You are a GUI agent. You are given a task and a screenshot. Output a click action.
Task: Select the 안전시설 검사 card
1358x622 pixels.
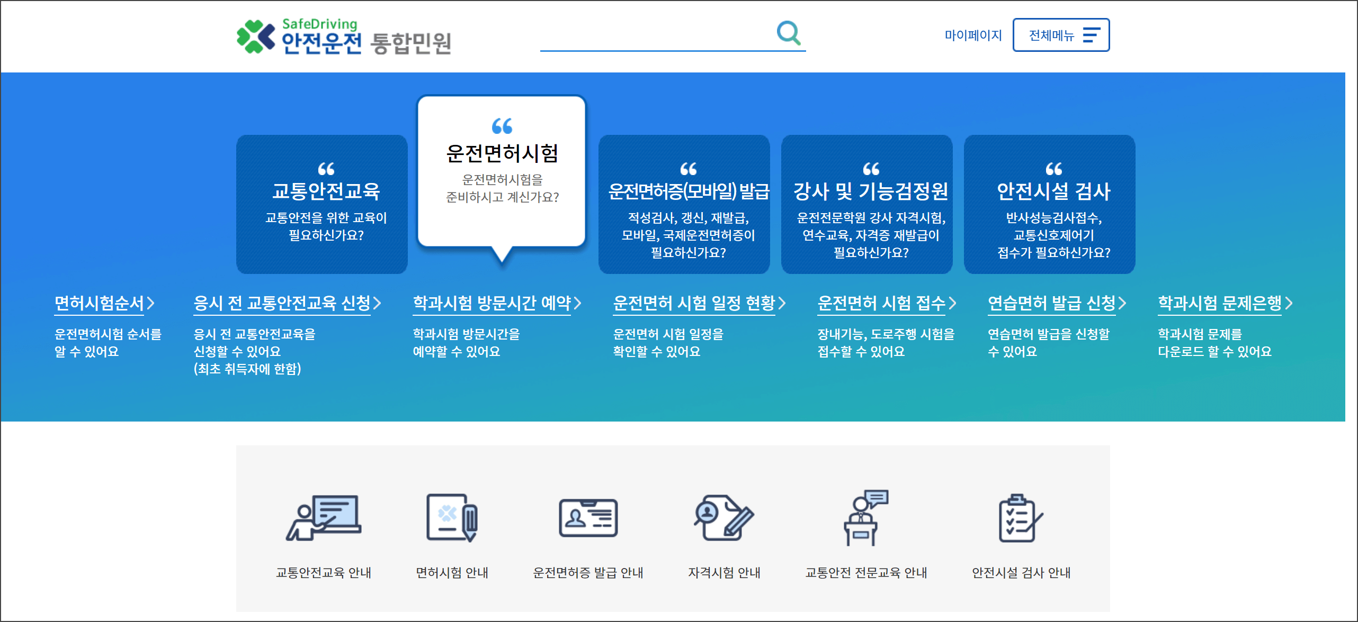pyautogui.click(x=1049, y=204)
